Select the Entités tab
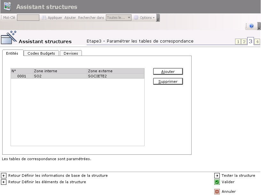This screenshot has height=195, width=261. (x=12, y=53)
